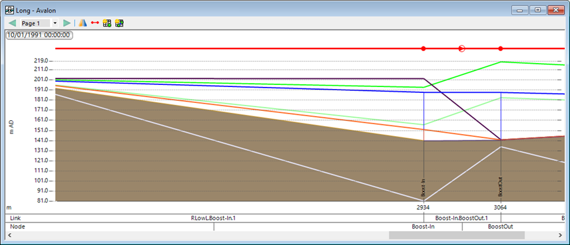Go to the previous page arrow
Screen dimensions: 570x245
[x=13, y=23]
